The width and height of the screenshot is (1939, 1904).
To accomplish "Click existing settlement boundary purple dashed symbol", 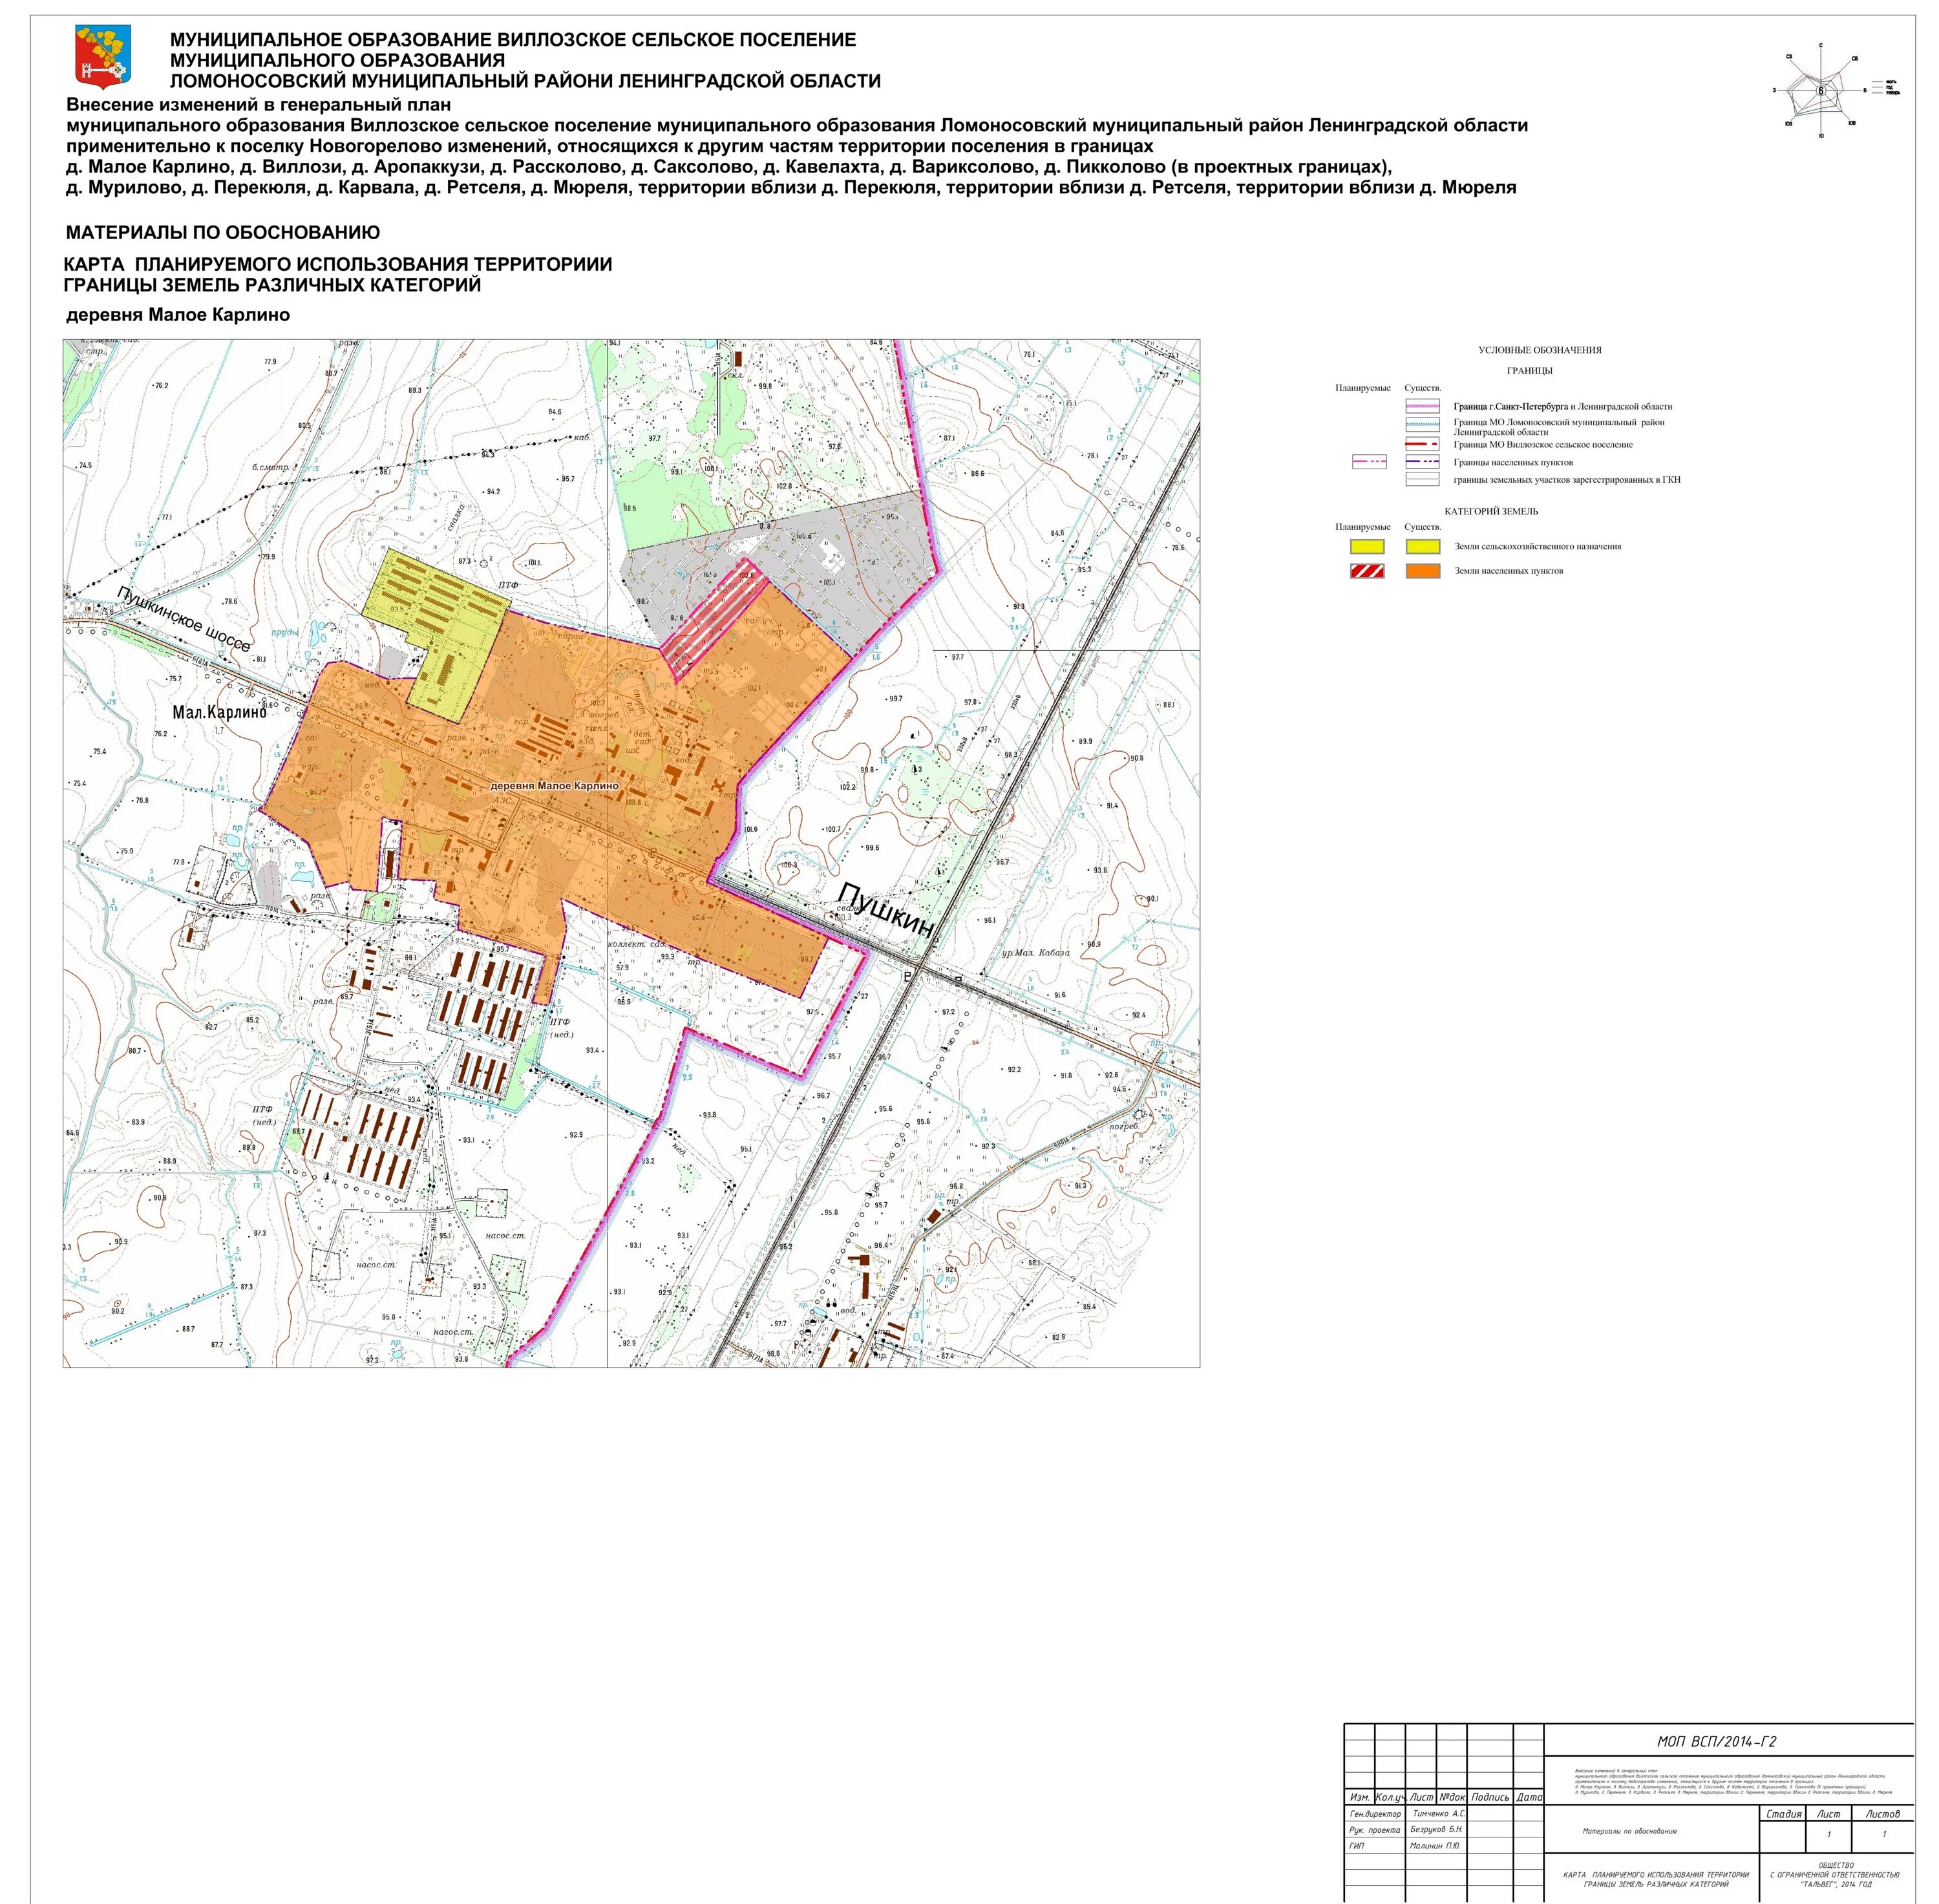I will [x=1422, y=462].
